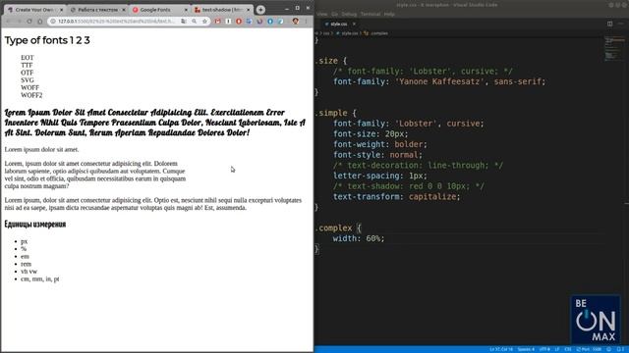
Task: Click 'Type of fonts 1 2 3' heading
Action: pyautogui.click(x=47, y=40)
